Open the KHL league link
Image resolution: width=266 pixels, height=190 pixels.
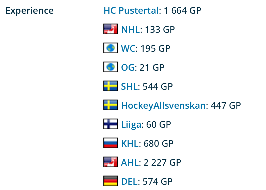(130, 143)
